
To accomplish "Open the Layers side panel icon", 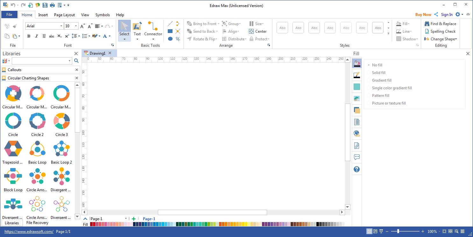I will [357, 110].
